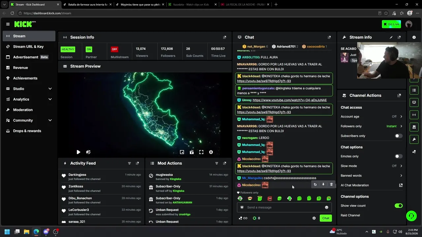422x237 pixels.
Task: Pop out the Activity Feed panel
Action: click(x=137, y=163)
